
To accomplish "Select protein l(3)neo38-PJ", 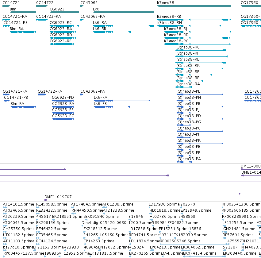I will 188,110.
